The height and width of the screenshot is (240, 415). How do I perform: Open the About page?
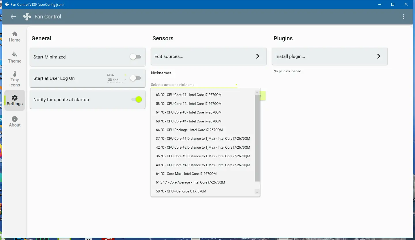(x=15, y=122)
